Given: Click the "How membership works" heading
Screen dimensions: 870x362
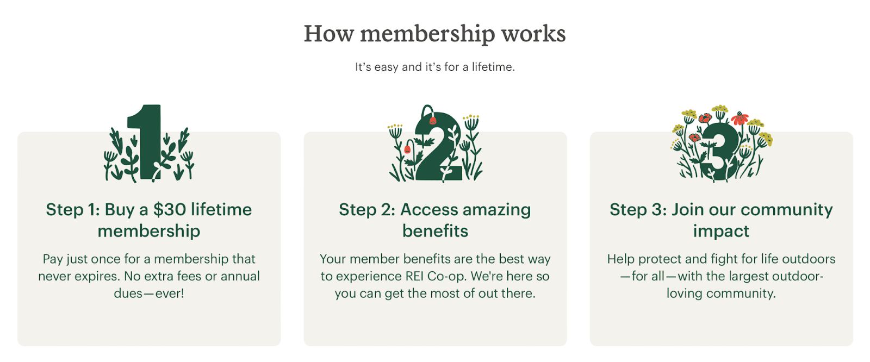Looking at the screenshot, I should coord(434,34).
